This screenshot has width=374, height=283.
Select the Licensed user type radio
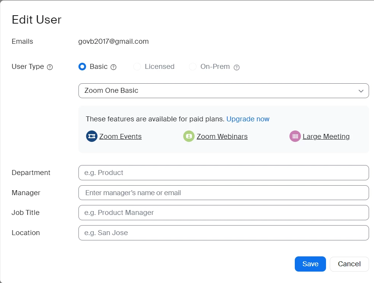click(137, 67)
